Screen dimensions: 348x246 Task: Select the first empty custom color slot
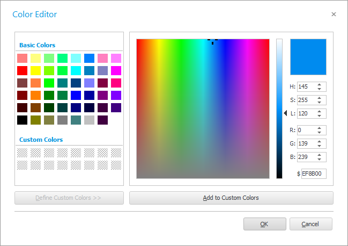[x=22, y=153]
